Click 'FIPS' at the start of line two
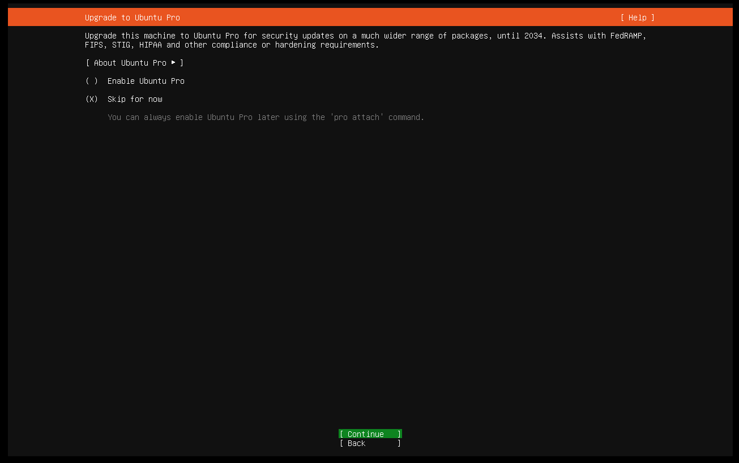The height and width of the screenshot is (463, 739). pos(94,45)
